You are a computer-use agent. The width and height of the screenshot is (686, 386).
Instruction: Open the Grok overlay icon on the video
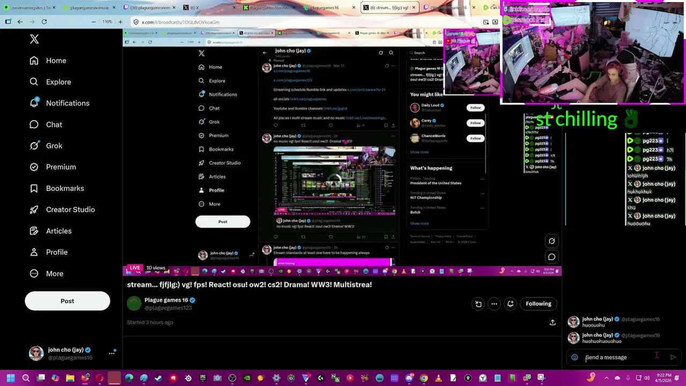click(x=551, y=241)
